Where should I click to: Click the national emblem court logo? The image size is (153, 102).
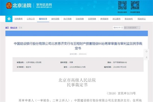9,6
